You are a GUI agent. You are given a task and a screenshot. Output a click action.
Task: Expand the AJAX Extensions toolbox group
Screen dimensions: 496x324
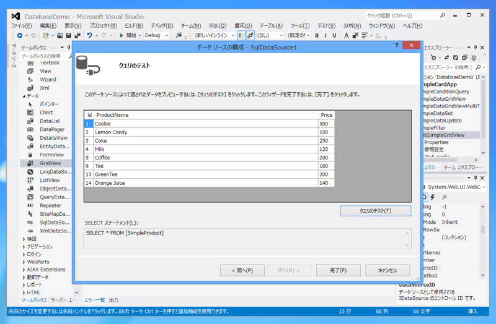pos(24,270)
